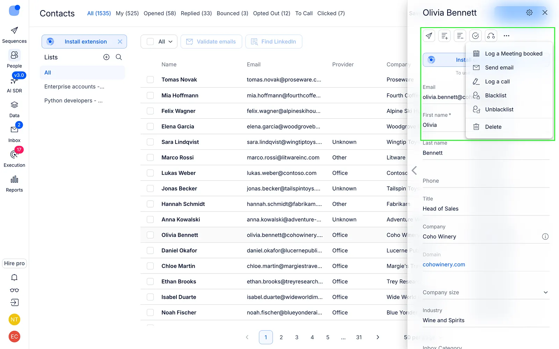The width and height of the screenshot is (559, 349).
Task: Add a new list with plus icon
Action: point(107,57)
